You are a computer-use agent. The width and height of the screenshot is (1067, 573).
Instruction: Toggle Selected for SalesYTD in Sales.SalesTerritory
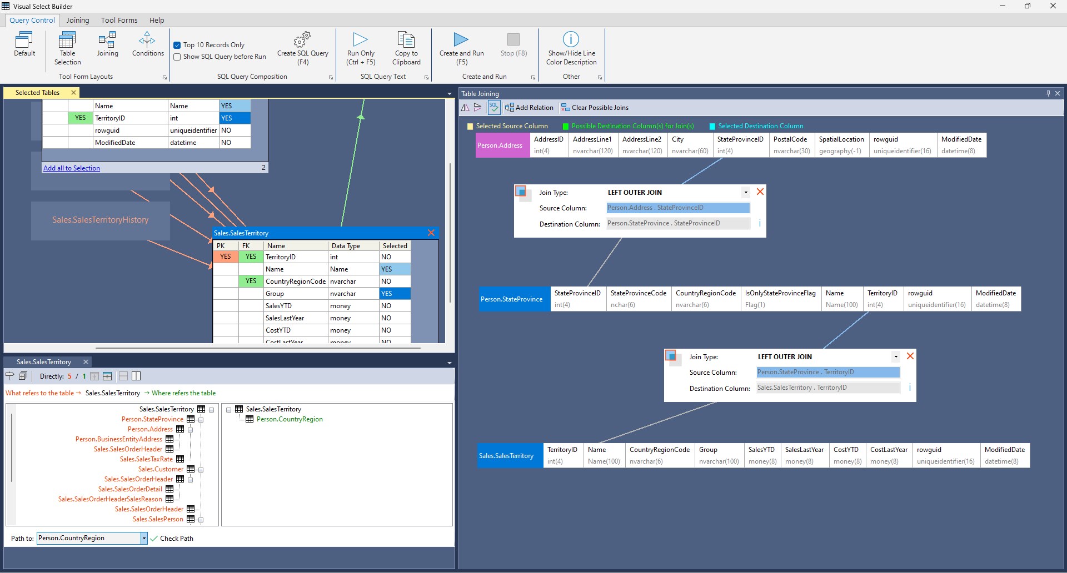coord(395,306)
